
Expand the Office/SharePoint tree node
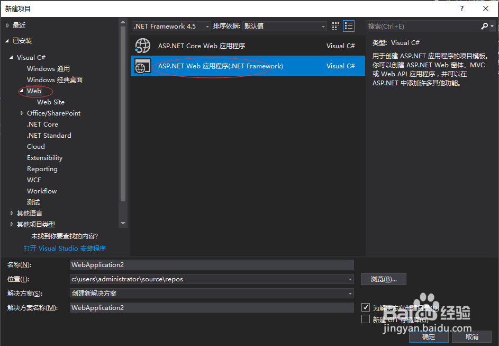click(22, 113)
